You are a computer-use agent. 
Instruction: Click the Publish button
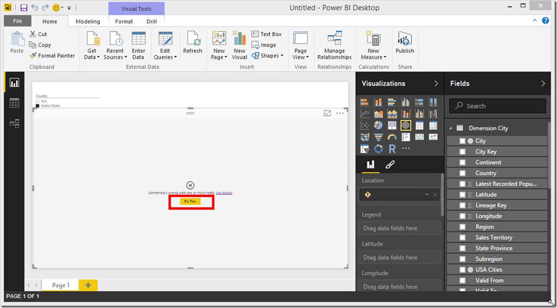click(405, 42)
